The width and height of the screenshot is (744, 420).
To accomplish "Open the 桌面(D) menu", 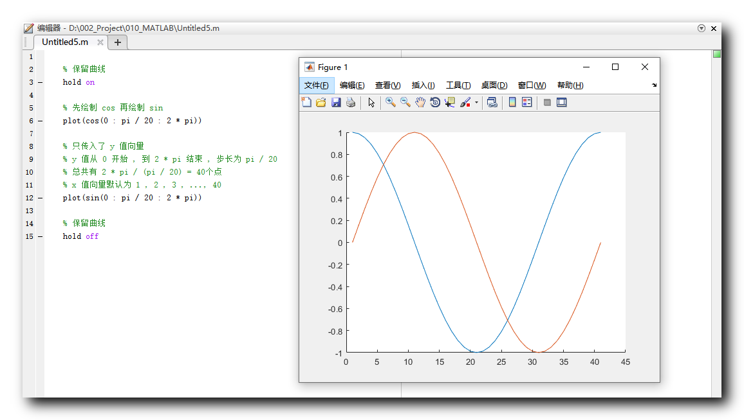I will pyautogui.click(x=494, y=85).
